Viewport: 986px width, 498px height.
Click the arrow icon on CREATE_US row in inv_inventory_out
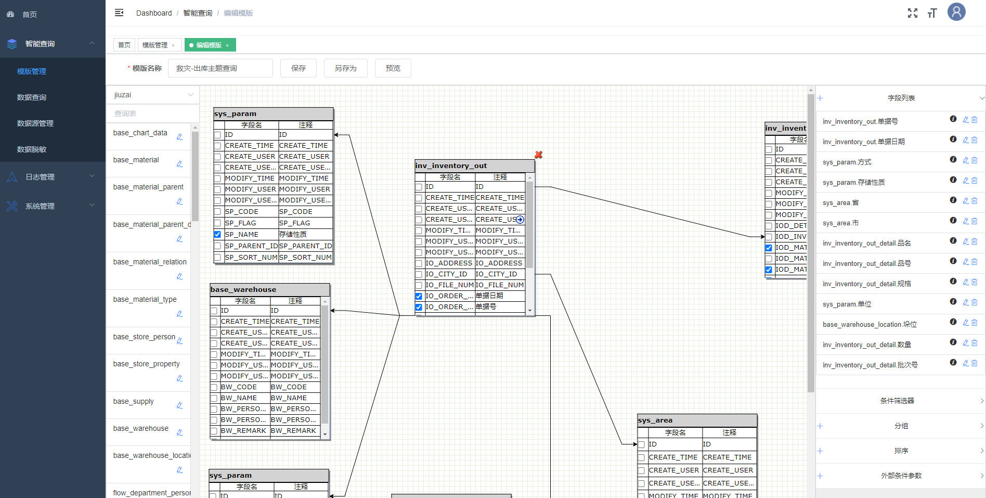520,220
